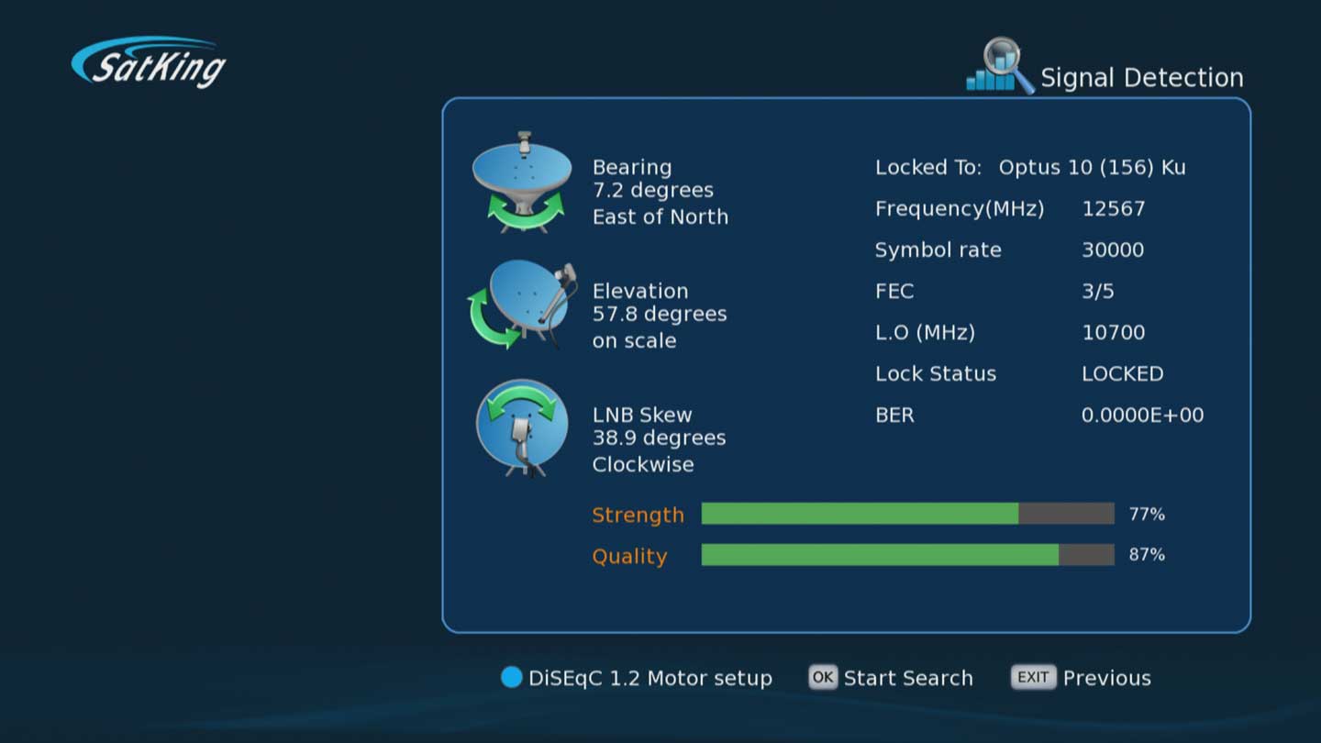The width and height of the screenshot is (1321, 743).
Task: Click the SatKing logo
Action: pyautogui.click(x=149, y=62)
